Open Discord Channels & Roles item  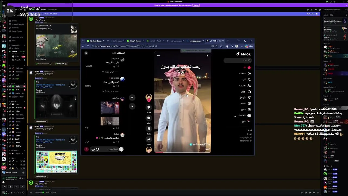pyautogui.click(x=18, y=24)
